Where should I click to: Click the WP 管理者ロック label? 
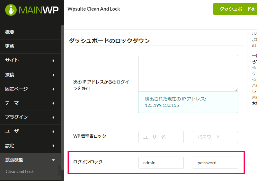point(90,136)
